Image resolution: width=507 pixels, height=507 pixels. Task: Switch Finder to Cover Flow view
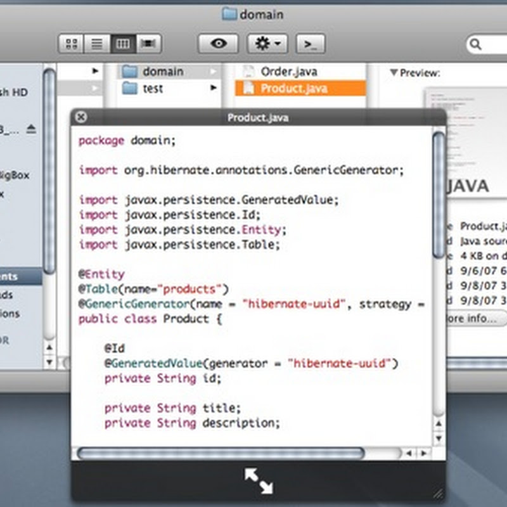point(149,44)
